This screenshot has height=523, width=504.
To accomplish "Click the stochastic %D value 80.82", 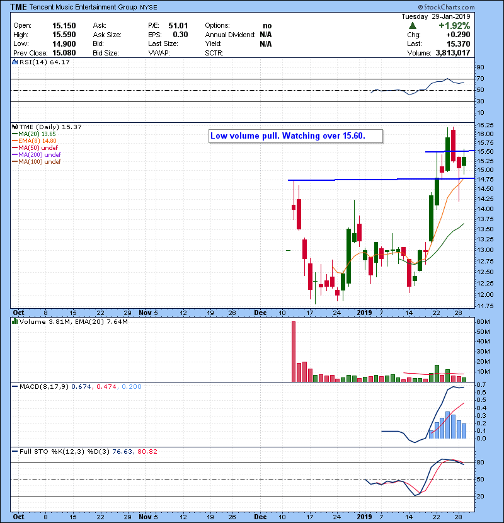I will tap(147, 451).
